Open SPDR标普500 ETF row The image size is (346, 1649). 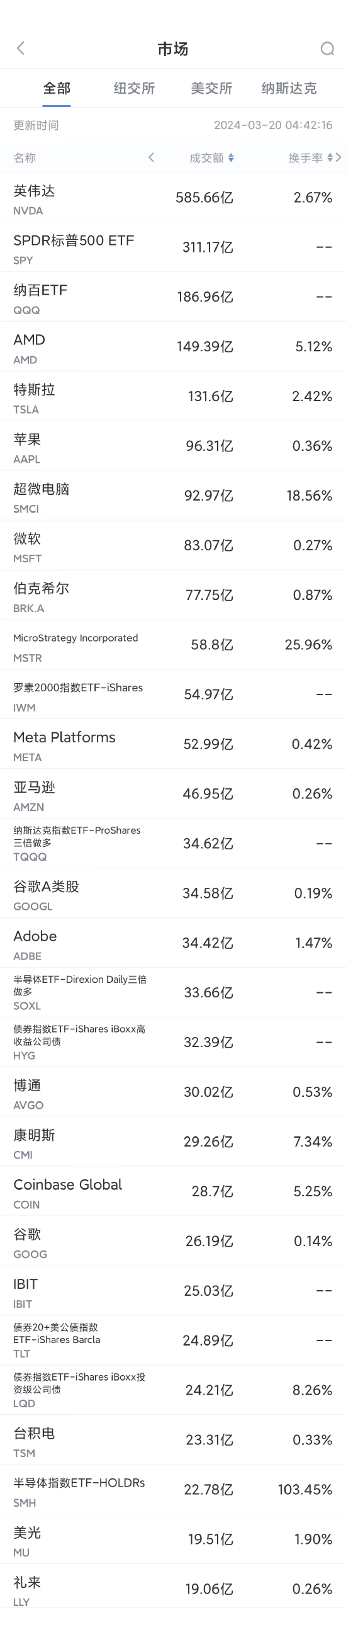tap(172, 247)
